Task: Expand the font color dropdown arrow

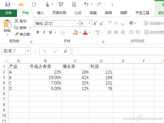Action: (90, 32)
